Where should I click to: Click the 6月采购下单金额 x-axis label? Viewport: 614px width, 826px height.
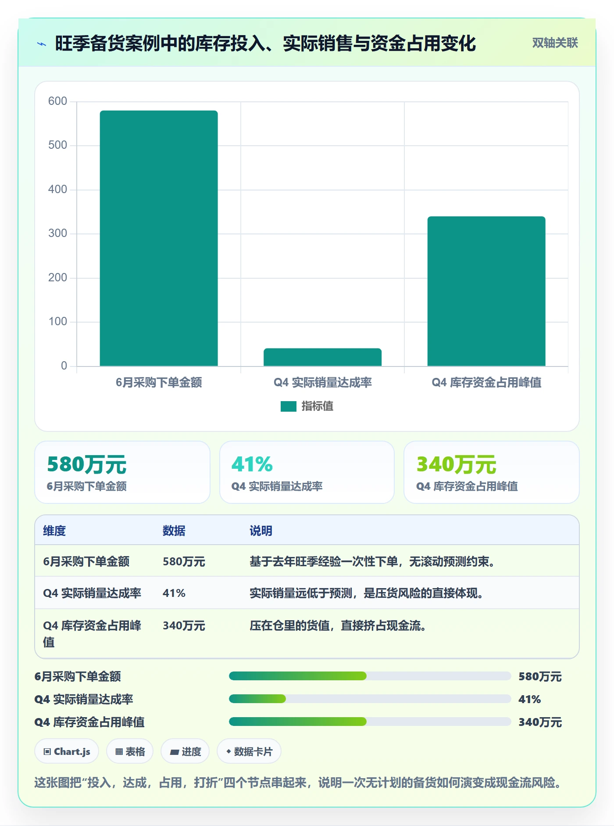click(x=159, y=383)
